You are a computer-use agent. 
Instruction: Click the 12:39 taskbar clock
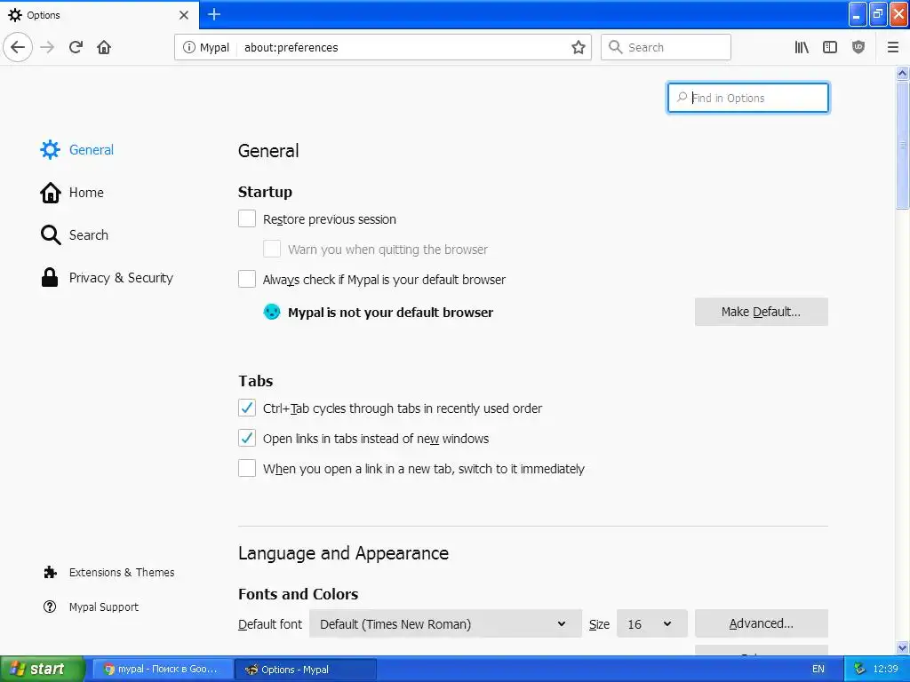[x=886, y=669]
